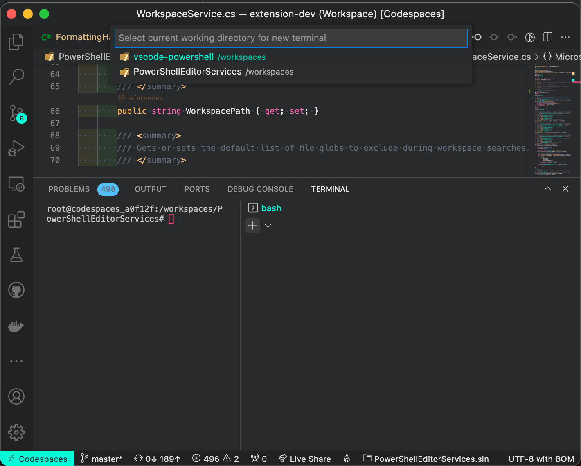Open the Remote Explorer icon

pyautogui.click(x=16, y=184)
